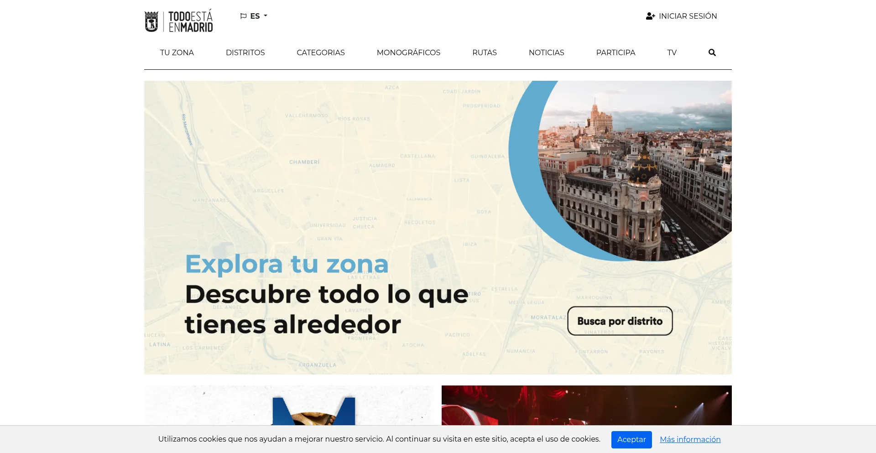Open the CATEGORIAS navigation item
This screenshot has height=453, width=876.
pyautogui.click(x=320, y=52)
